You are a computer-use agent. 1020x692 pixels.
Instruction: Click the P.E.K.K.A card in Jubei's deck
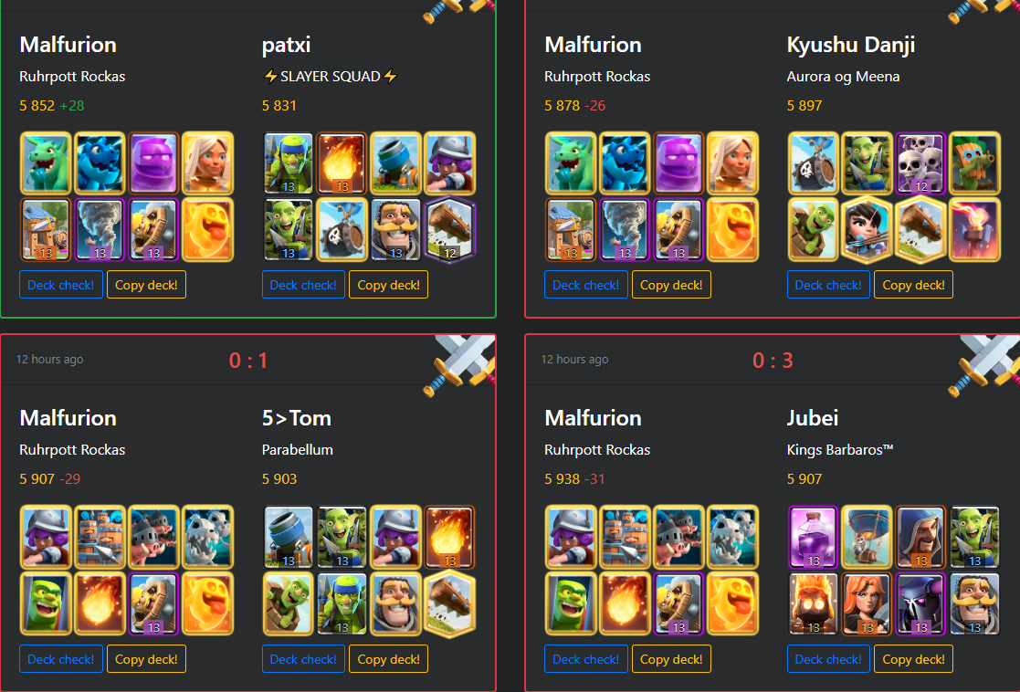point(920,603)
